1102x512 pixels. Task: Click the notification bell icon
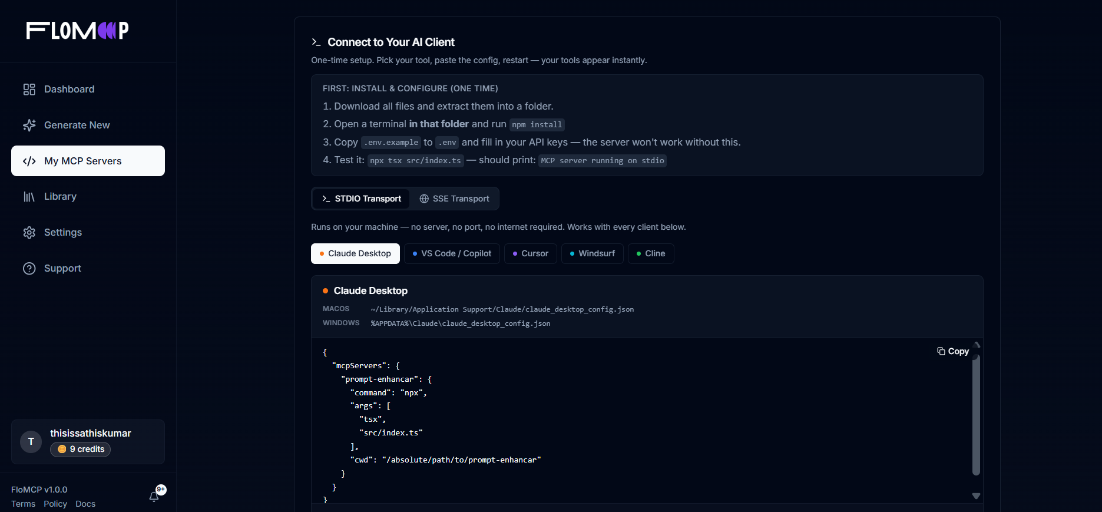point(154,496)
